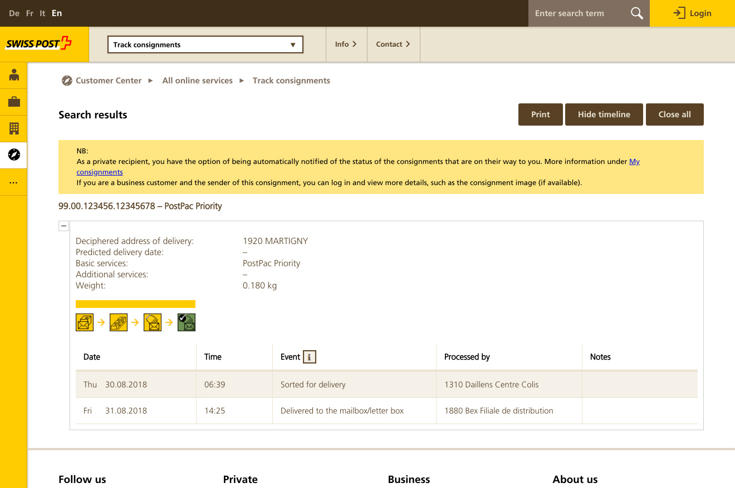This screenshot has height=488, width=735.
Task: Focus the Enter search term field
Action: point(579,13)
